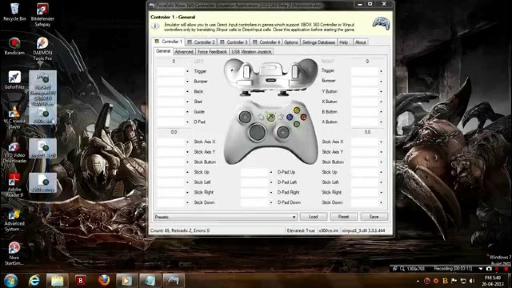Click the Save button

pos(374,217)
